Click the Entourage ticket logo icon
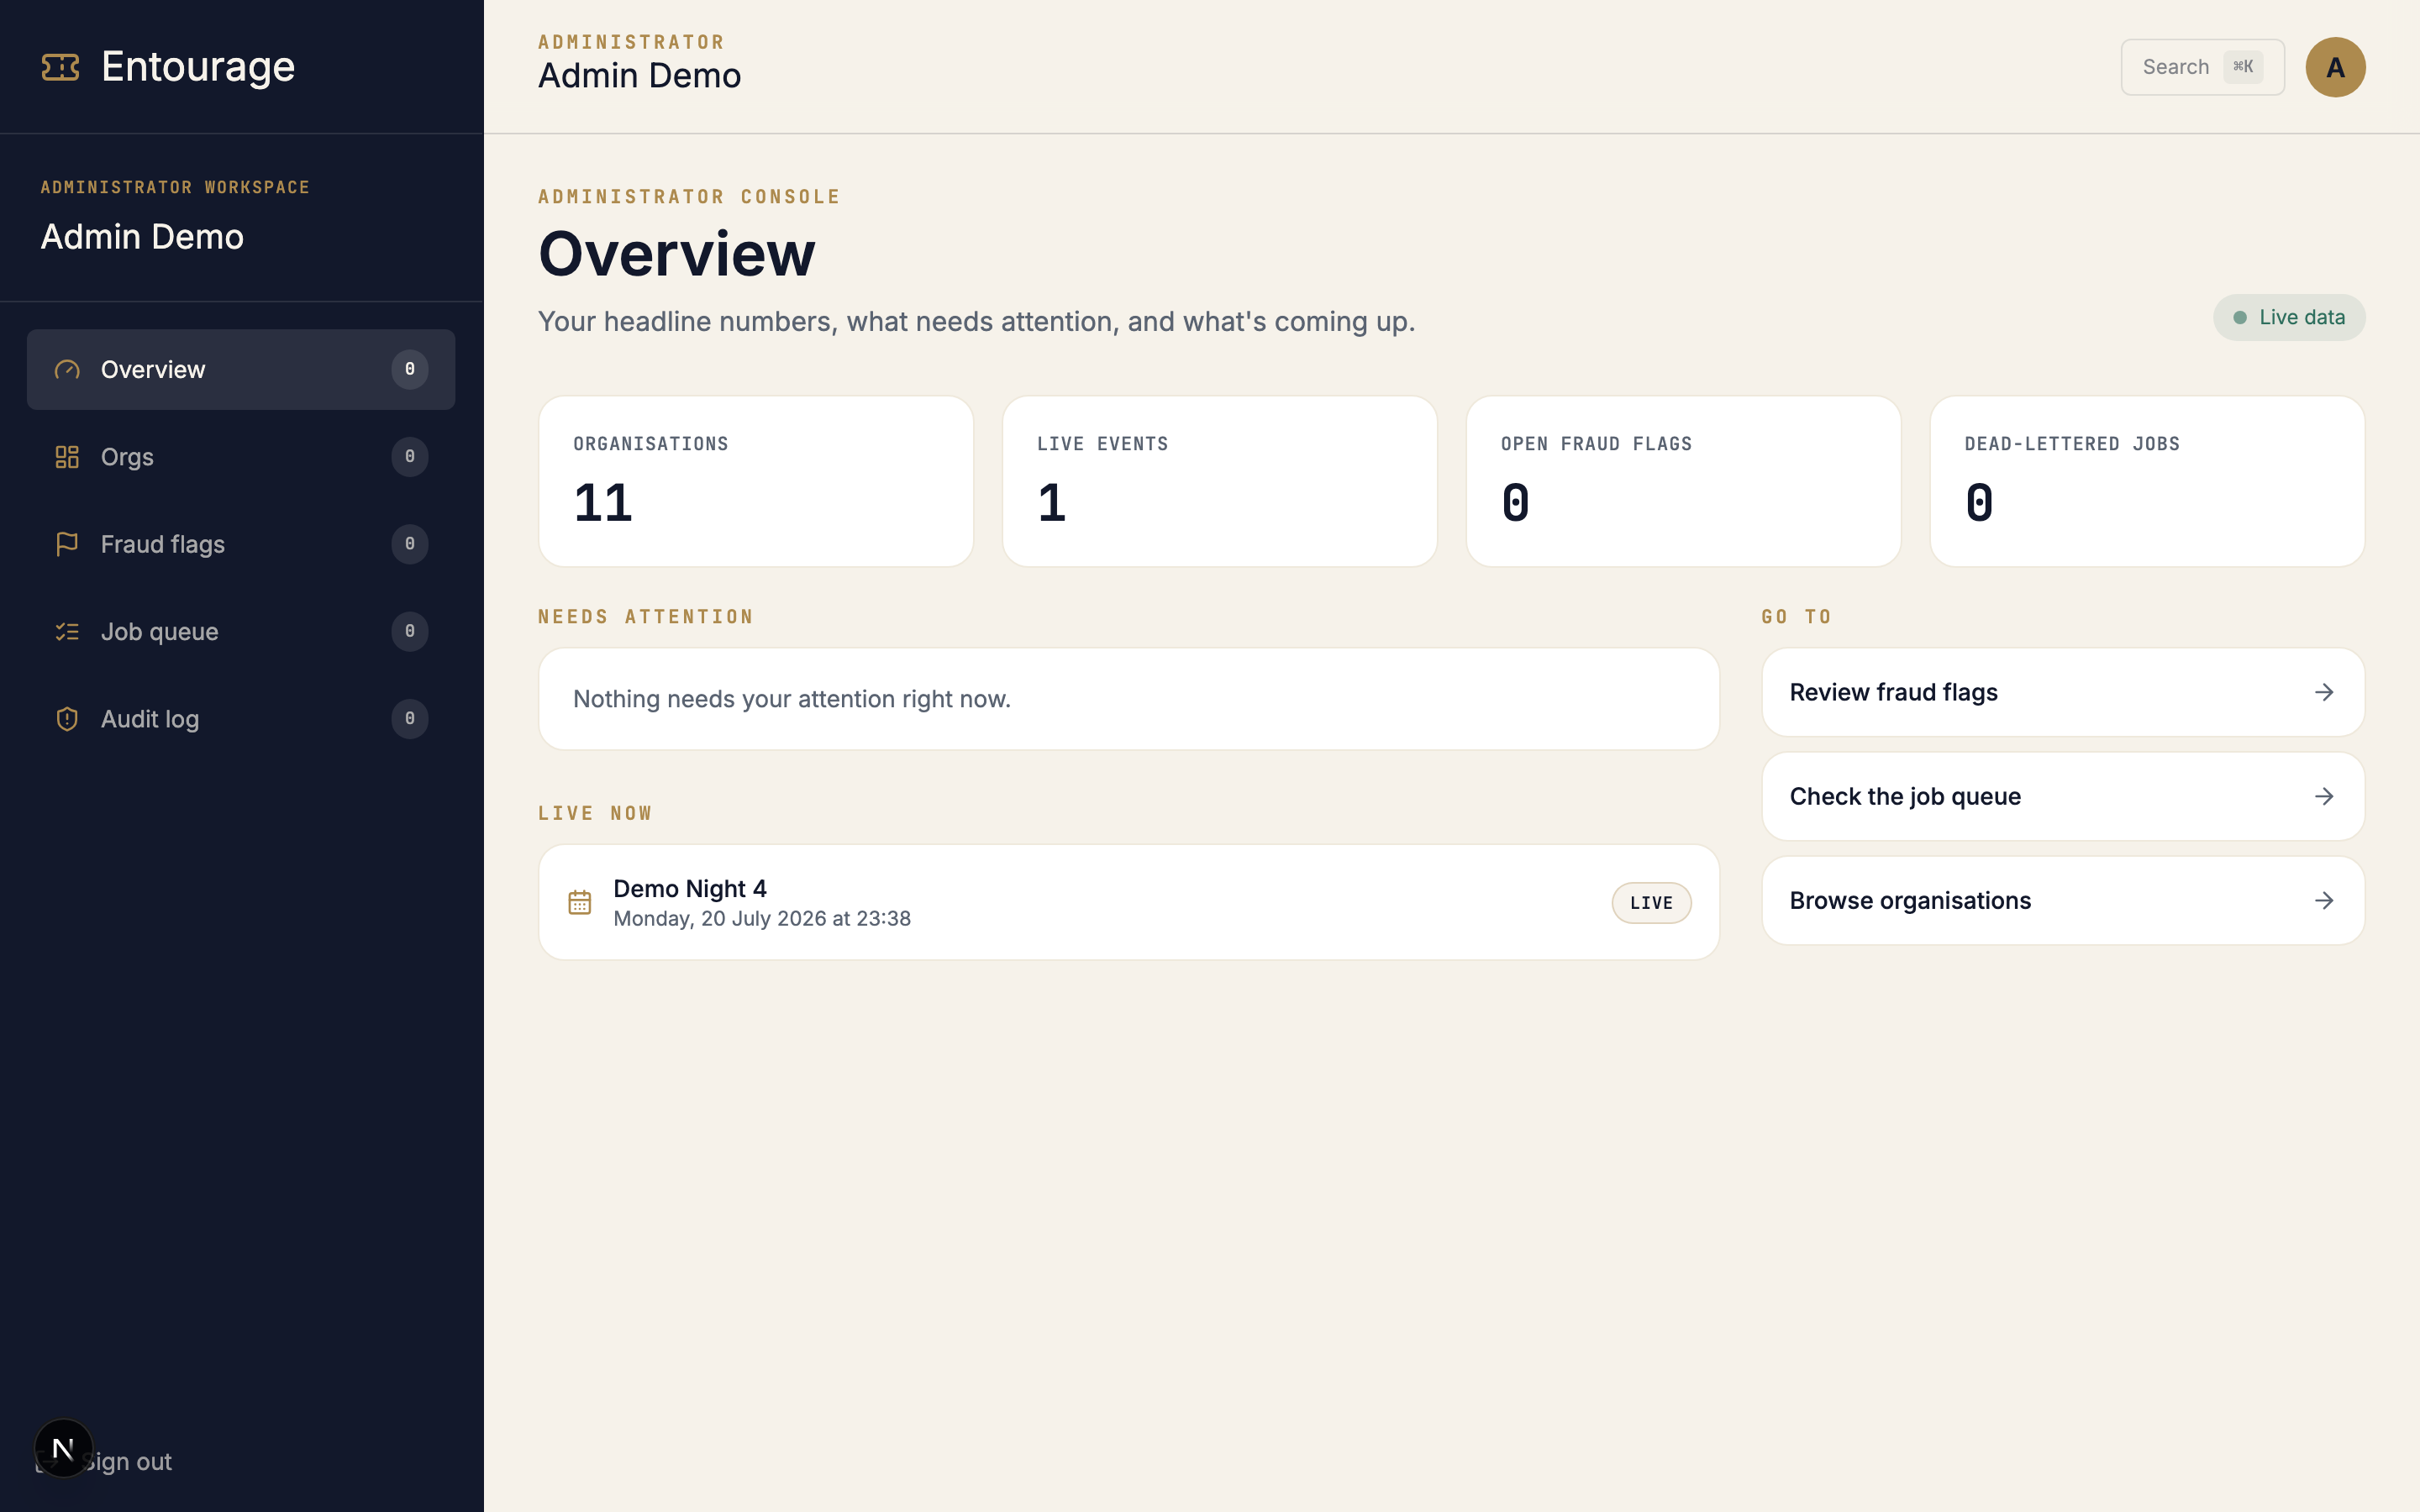This screenshot has width=2420, height=1512. click(x=60, y=67)
